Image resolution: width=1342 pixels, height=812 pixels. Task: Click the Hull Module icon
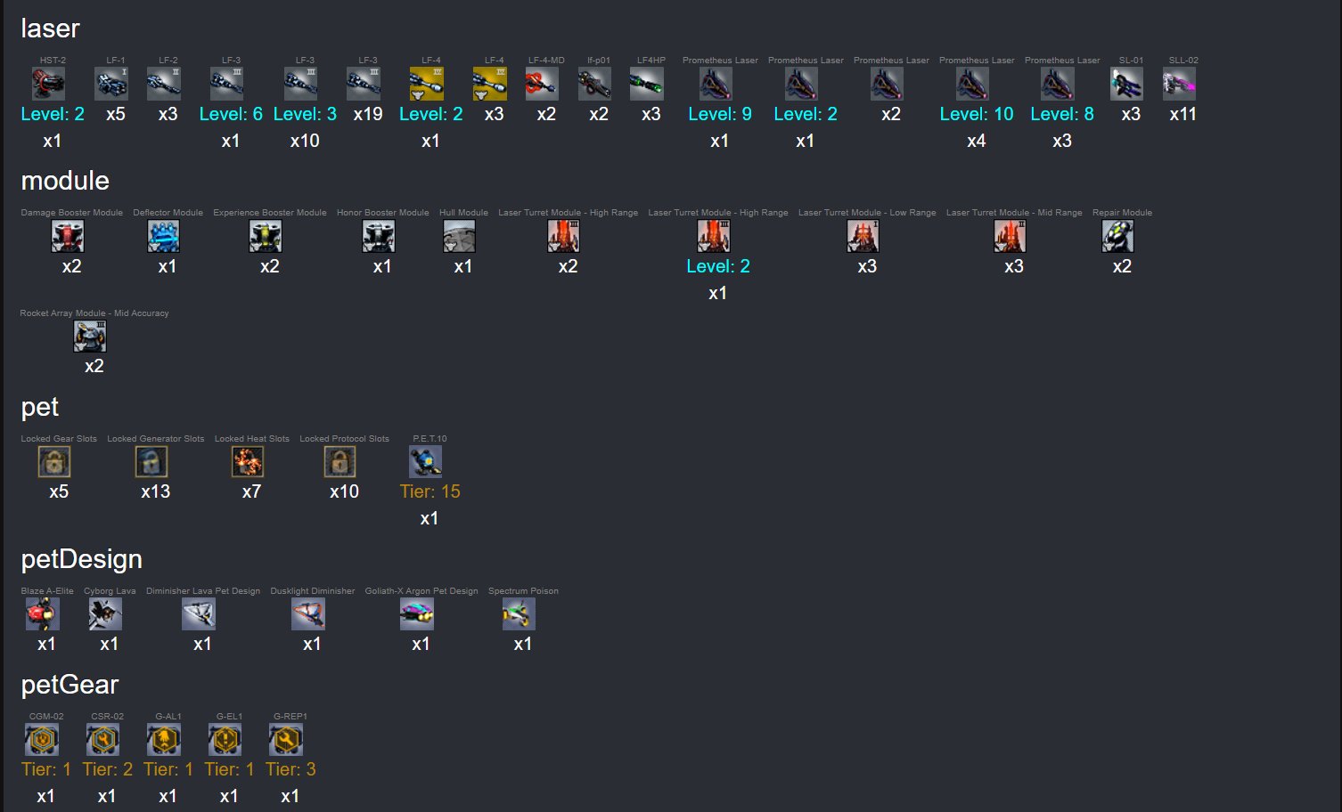[x=460, y=236]
